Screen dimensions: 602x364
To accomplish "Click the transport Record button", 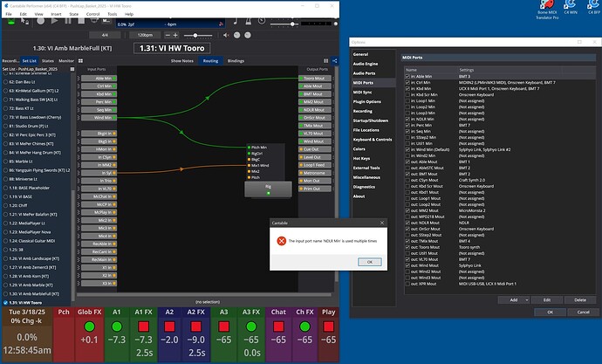I will (41, 21).
